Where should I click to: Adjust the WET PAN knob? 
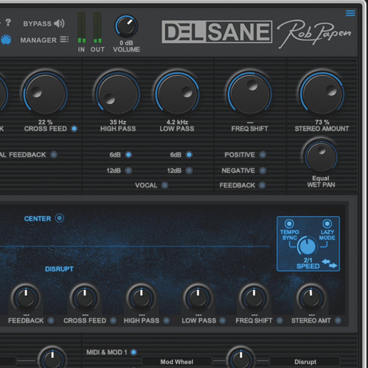321,157
